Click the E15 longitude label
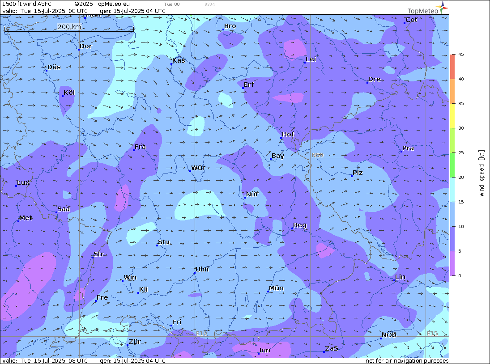 pyautogui.click(x=432, y=334)
